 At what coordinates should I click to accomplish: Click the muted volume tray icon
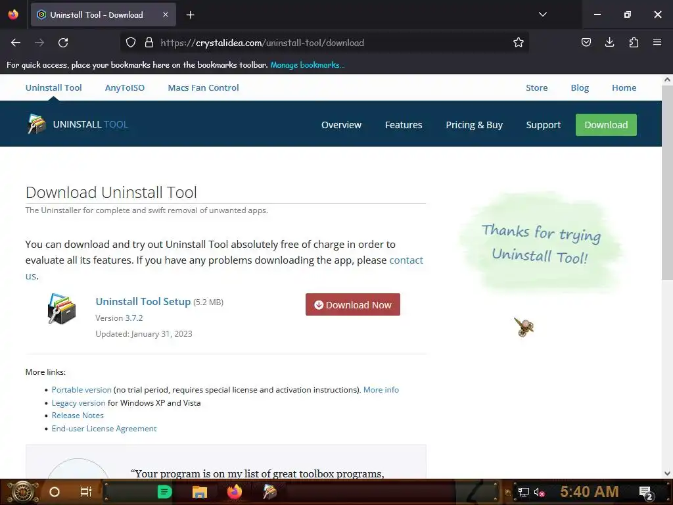click(x=539, y=492)
